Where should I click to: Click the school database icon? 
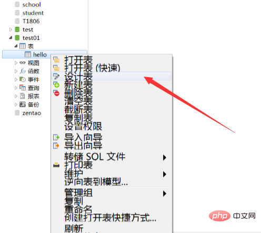click(17, 4)
